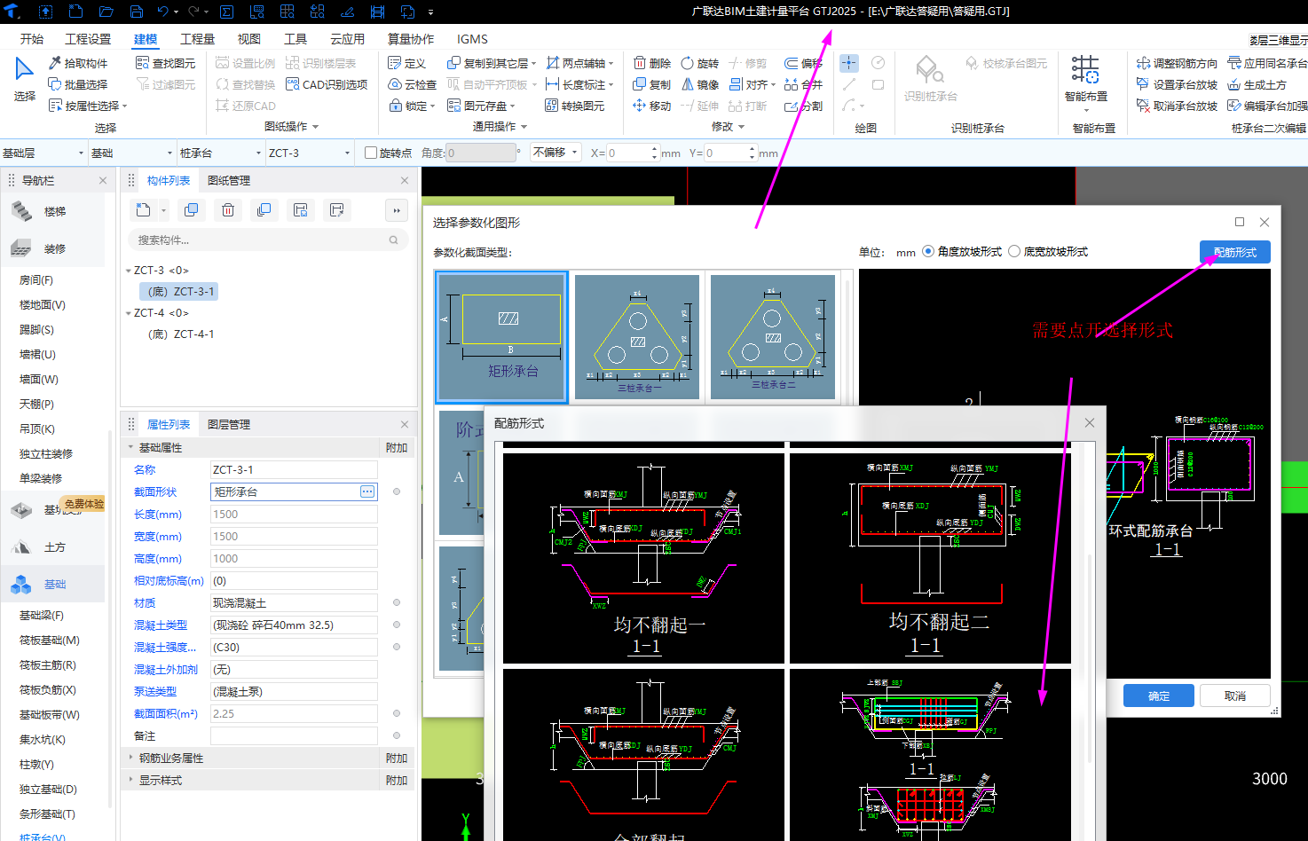This screenshot has height=841, width=1308.
Task: Click trash delete icon in 构件列表 toolbar
Action: [228, 210]
